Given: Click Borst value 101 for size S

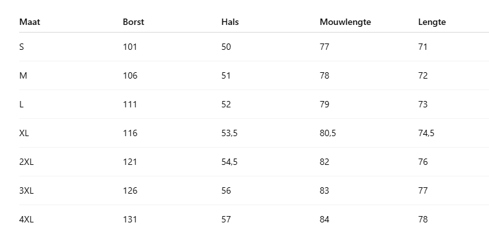Looking at the screenshot, I should tap(130, 47).
